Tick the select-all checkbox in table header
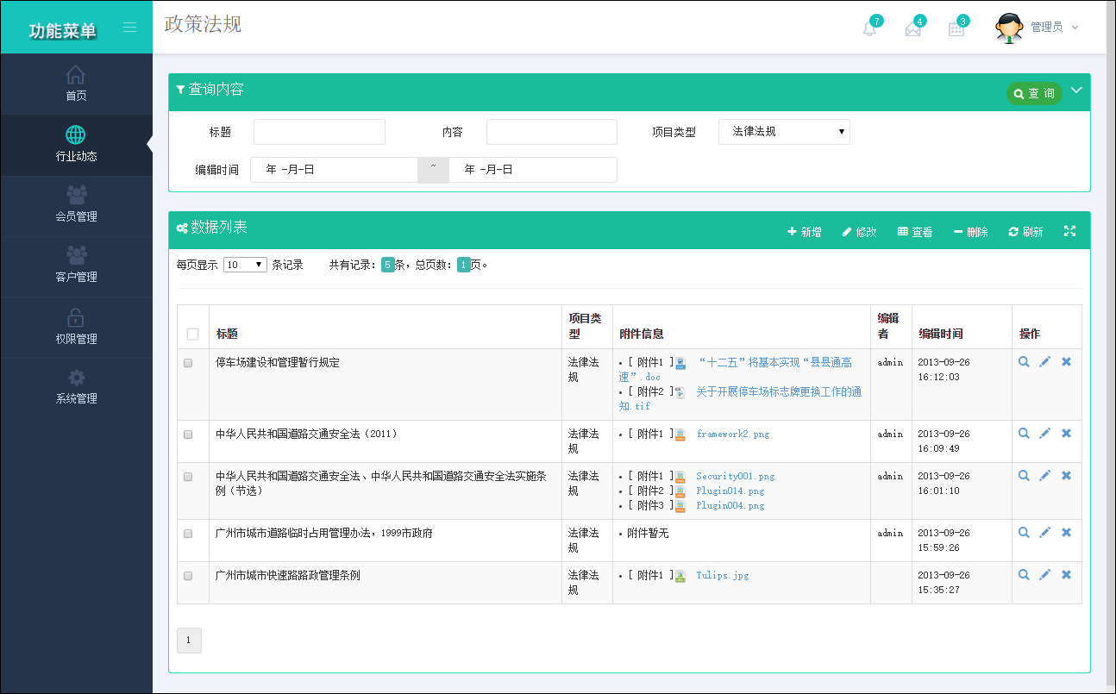 (192, 334)
